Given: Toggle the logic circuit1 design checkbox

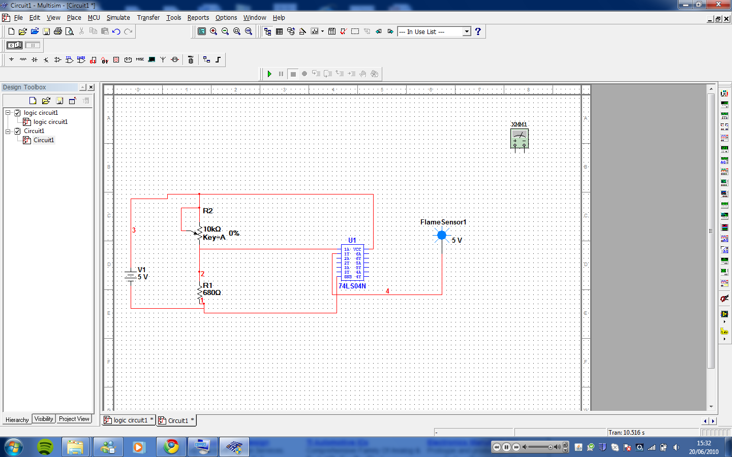Looking at the screenshot, I should click(18, 113).
